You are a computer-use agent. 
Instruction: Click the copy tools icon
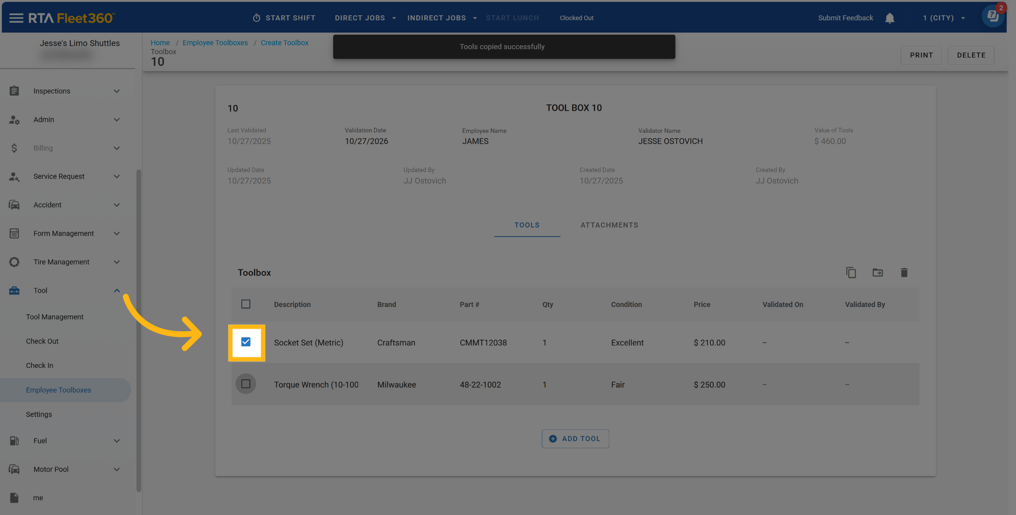851,273
